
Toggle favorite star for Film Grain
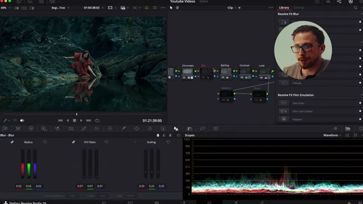[x=360, y=103]
